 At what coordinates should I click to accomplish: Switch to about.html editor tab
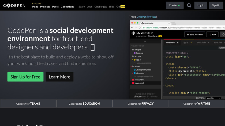(x=201, y=43)
